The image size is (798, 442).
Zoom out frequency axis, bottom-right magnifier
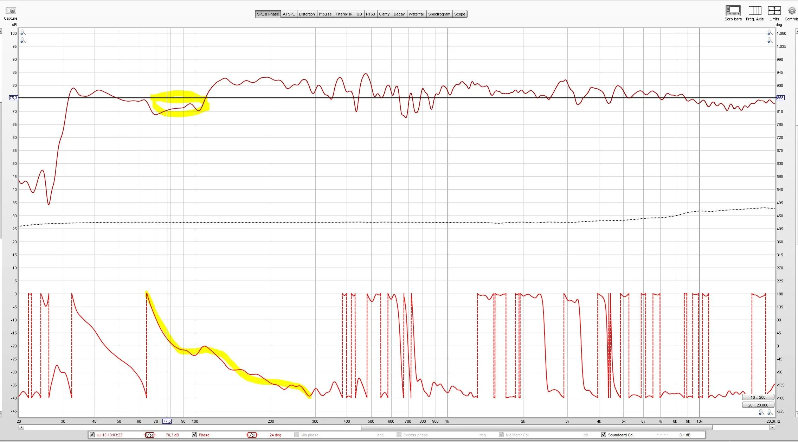coord(761,412)
